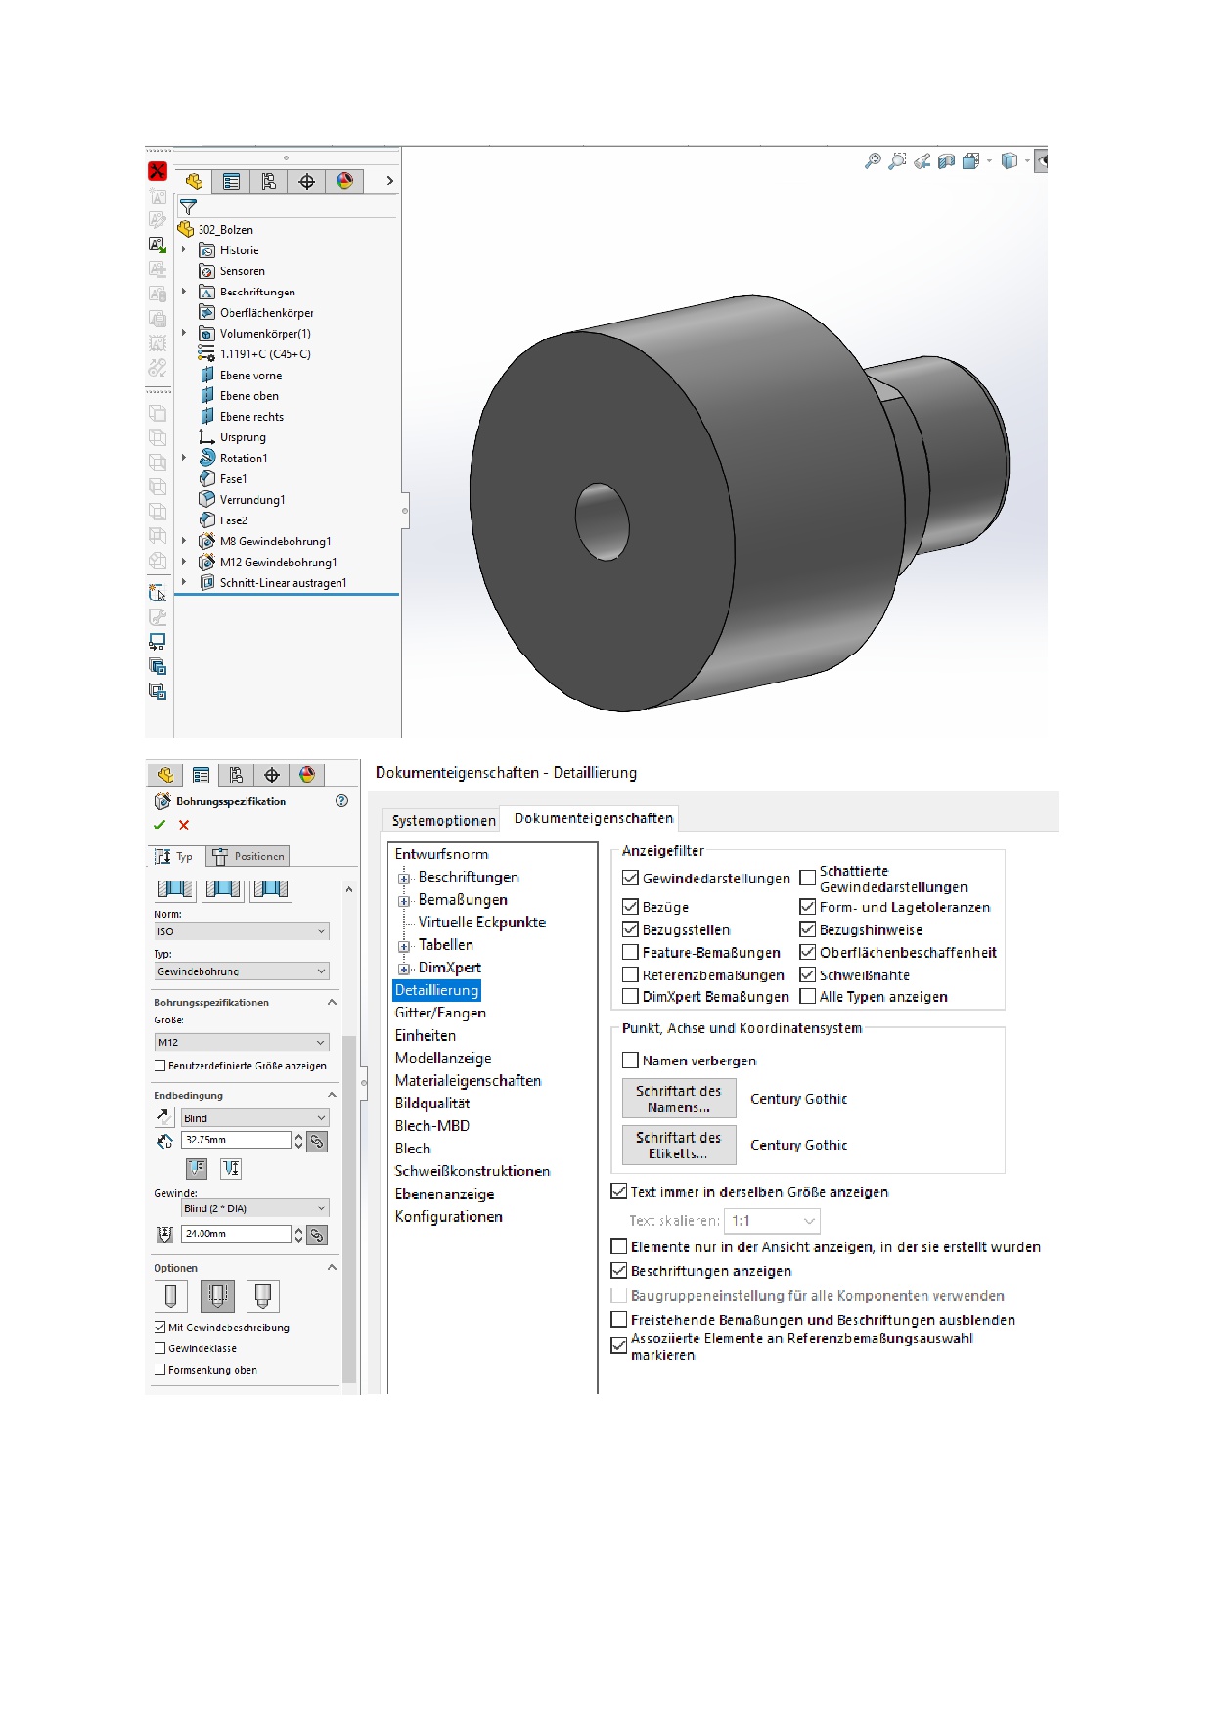Expand the Rotation1 feature
The image size is (1214, 1717).
[x=184, y=458]
